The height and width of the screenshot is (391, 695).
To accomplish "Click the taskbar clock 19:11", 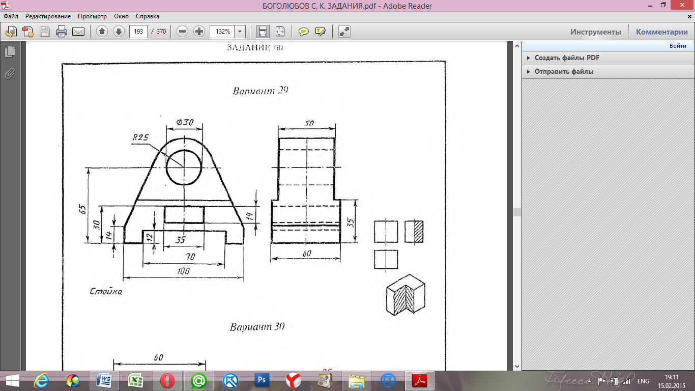I will pos(672,377).
